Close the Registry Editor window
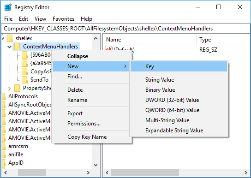The image size is (251, 178). 240,7
